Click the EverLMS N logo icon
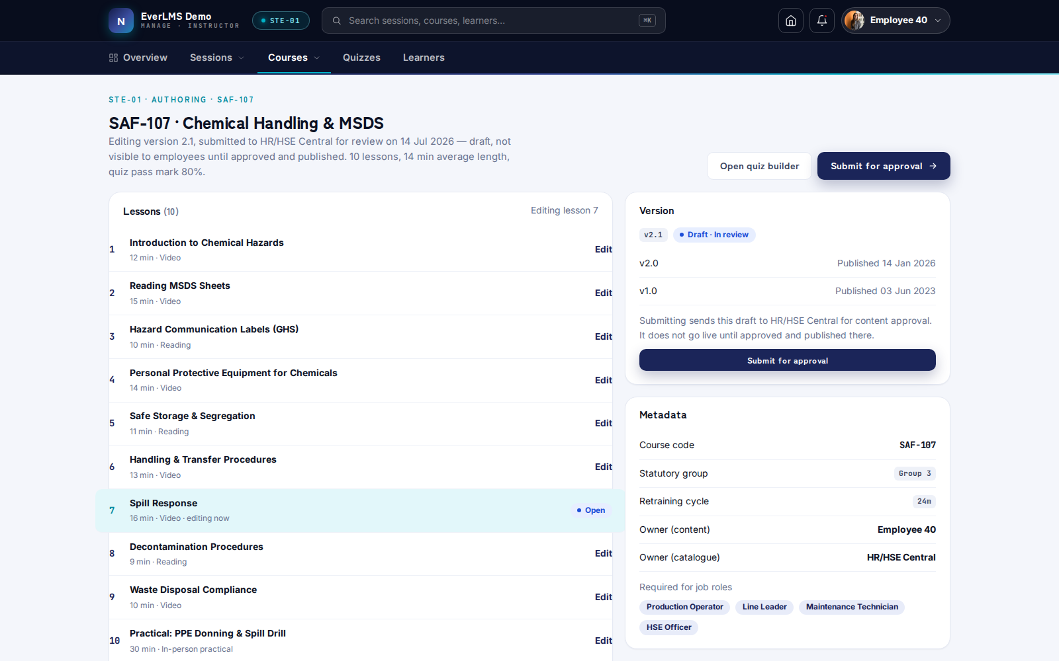The width and height of the screenshot is (1059, 661). pos(121,20)
